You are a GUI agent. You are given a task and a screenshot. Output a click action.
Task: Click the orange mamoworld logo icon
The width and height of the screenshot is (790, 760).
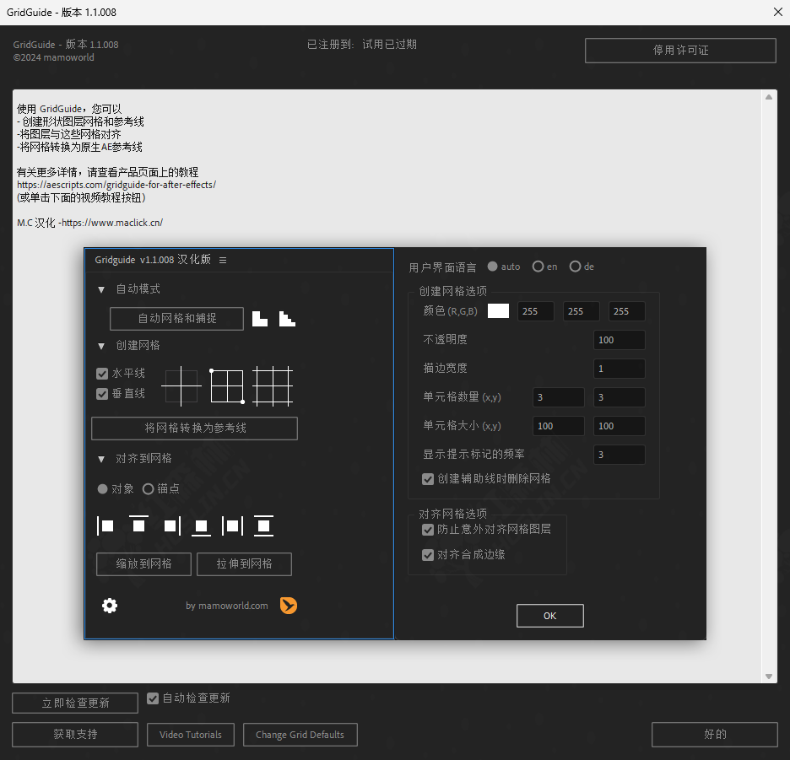point(289,606)
